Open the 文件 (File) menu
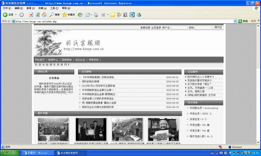Image resolution: width=261 pixels, height=156 pixels. [x=7, y=8]
